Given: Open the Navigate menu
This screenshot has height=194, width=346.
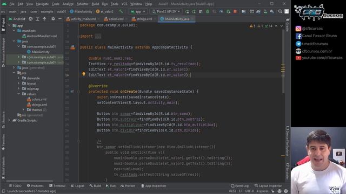Looking at the screenshot, I should [x=42, y=4].
